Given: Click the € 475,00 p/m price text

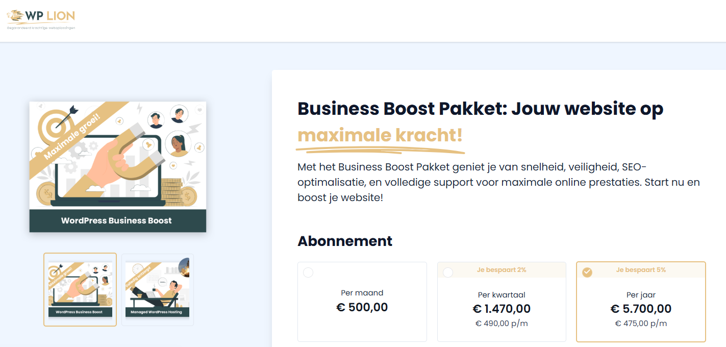Looking at the screenshot, I should (641, 323).
